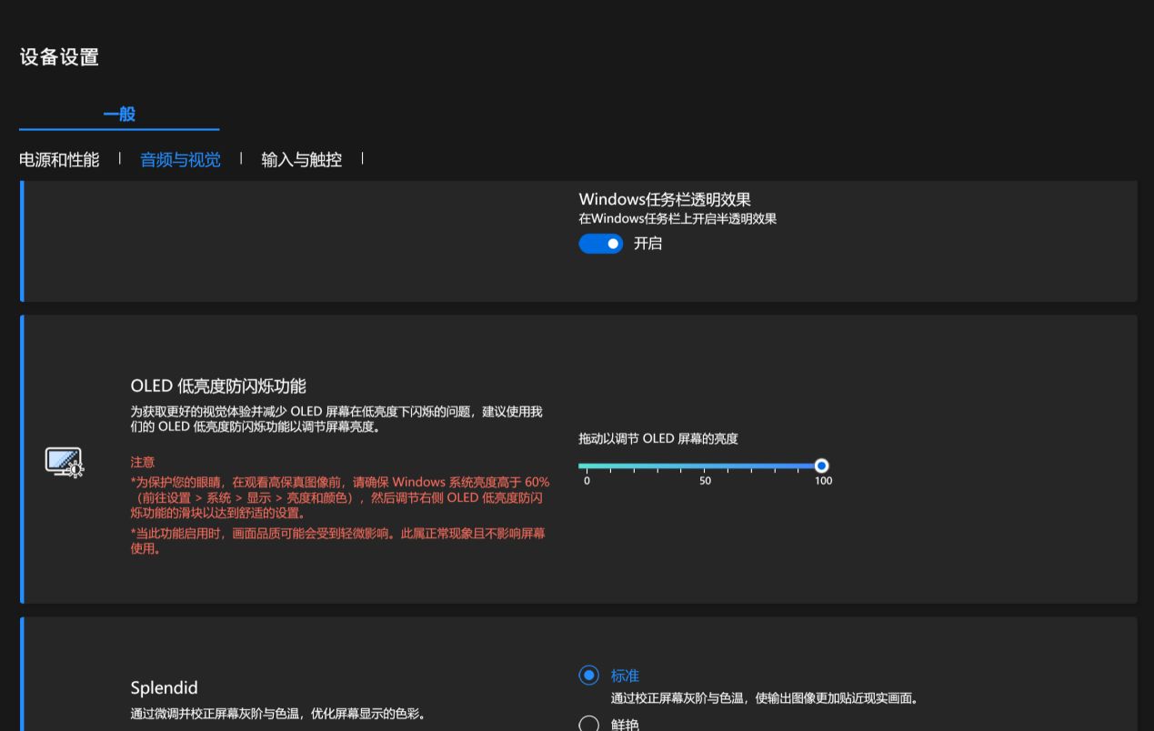This screenshot has width=1154, height=731.
Task: Click the 拖动以调节 OLED 屏幕的亮度 label
Action: point(658,438)
